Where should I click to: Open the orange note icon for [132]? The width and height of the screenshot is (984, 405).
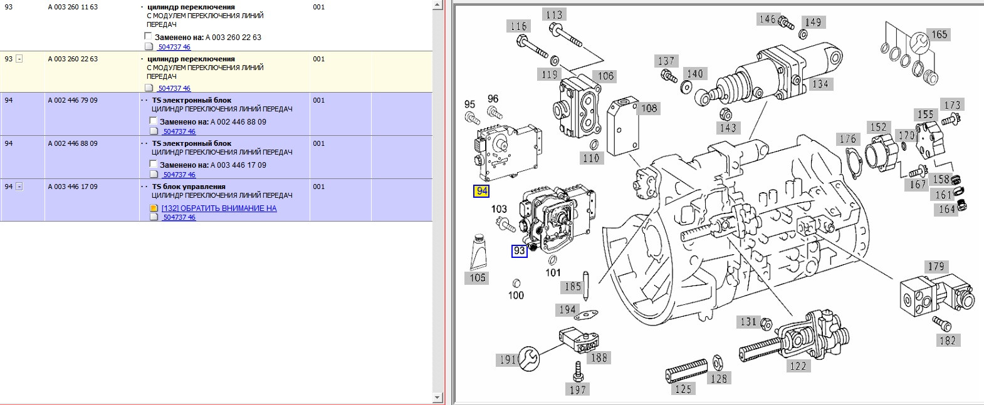coord(154,208)
